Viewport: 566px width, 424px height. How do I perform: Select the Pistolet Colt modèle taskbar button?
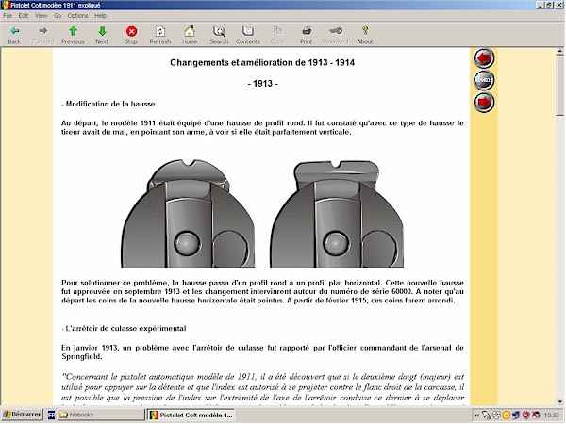pos(191,415)
